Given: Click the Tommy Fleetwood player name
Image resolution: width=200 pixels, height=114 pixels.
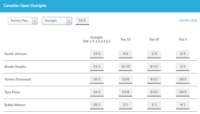Looking at the screenshot, I should [x=18, y=79].
